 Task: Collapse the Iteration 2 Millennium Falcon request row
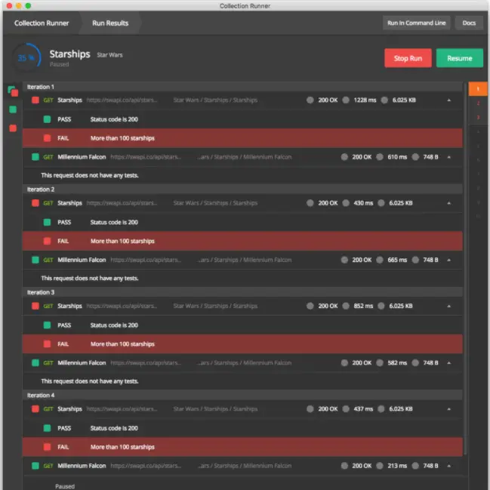coord(449,260)
